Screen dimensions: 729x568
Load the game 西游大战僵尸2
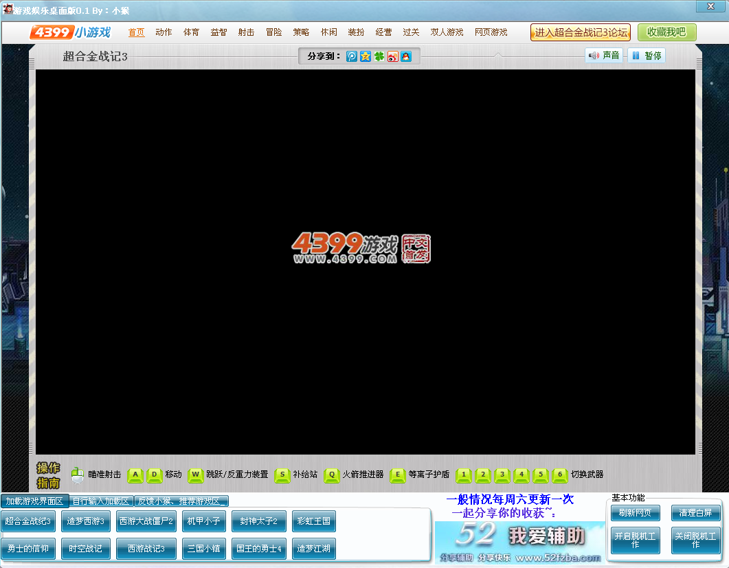tap(146, 521)
